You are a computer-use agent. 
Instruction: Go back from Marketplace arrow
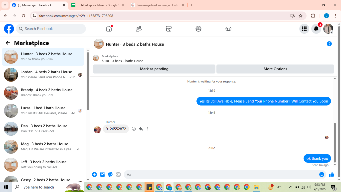[x=8, y=43]
